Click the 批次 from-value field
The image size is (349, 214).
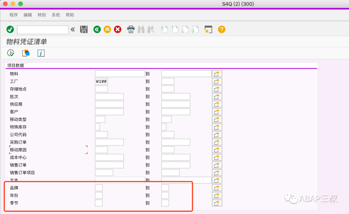[109, 97]
